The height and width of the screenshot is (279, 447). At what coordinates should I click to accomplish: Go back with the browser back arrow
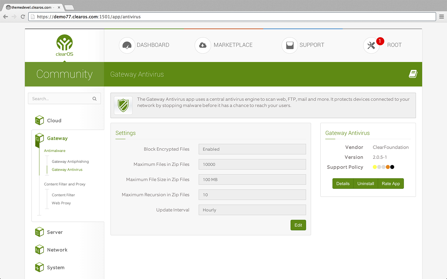pyautogui.click(x=6, y=17)
